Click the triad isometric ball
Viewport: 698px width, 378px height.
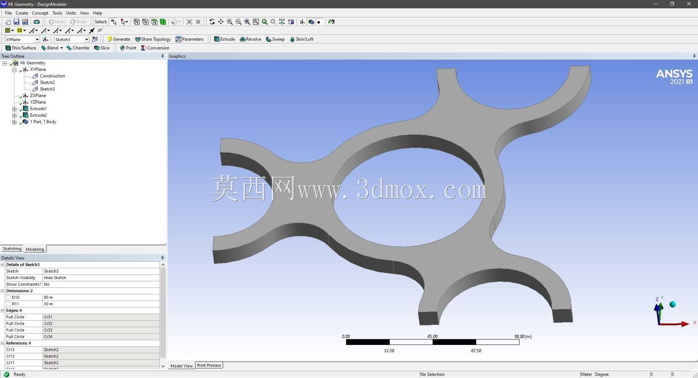click(x=673, y=305)
